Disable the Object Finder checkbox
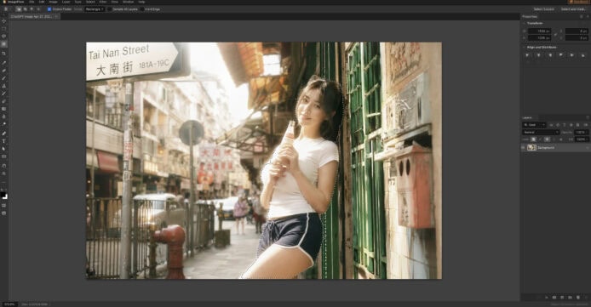Screen dimensions: 591x307 (49, 9)
